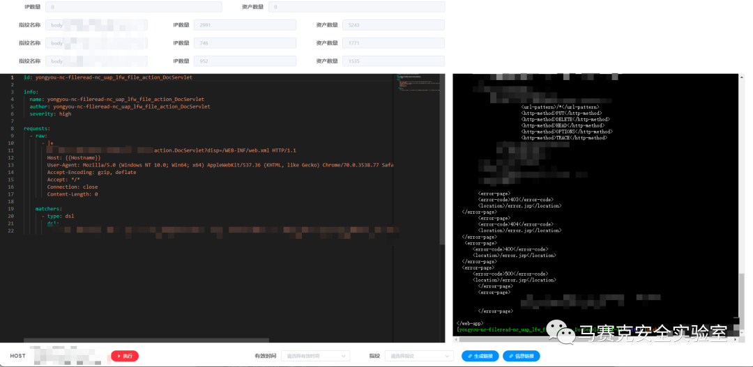
Task: Select the first 指纹名称 body field
Action: pos(96,25)
